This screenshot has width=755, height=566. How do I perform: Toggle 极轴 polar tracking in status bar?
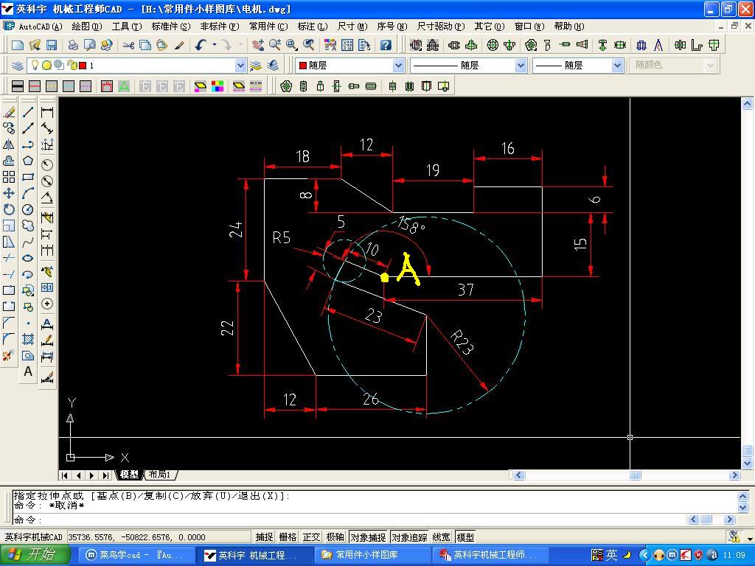pyautogui.click(x=335, y=537)
